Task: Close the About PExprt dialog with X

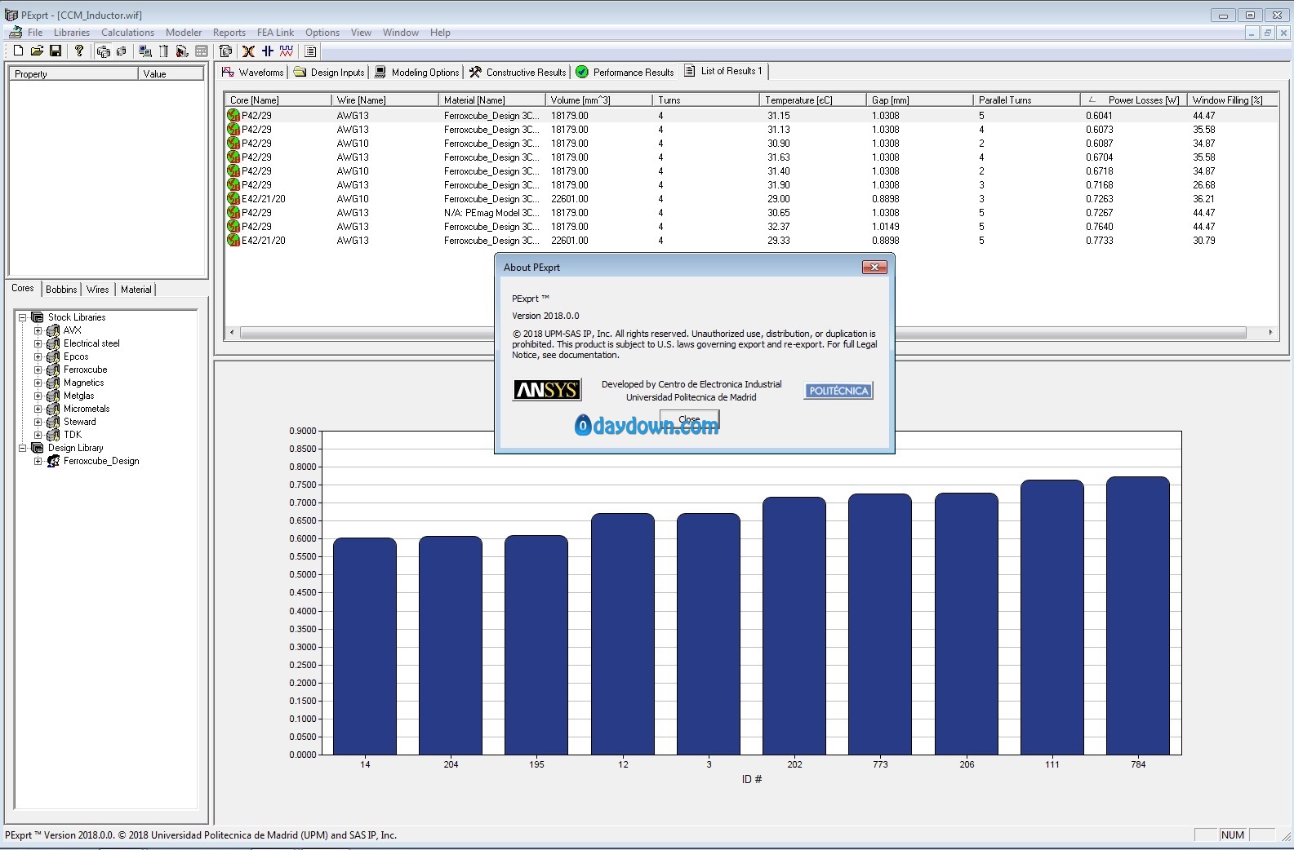Action: [x=874, y=268]
